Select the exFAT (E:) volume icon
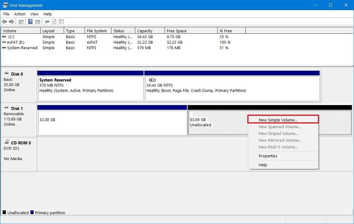 pos(4,42)
